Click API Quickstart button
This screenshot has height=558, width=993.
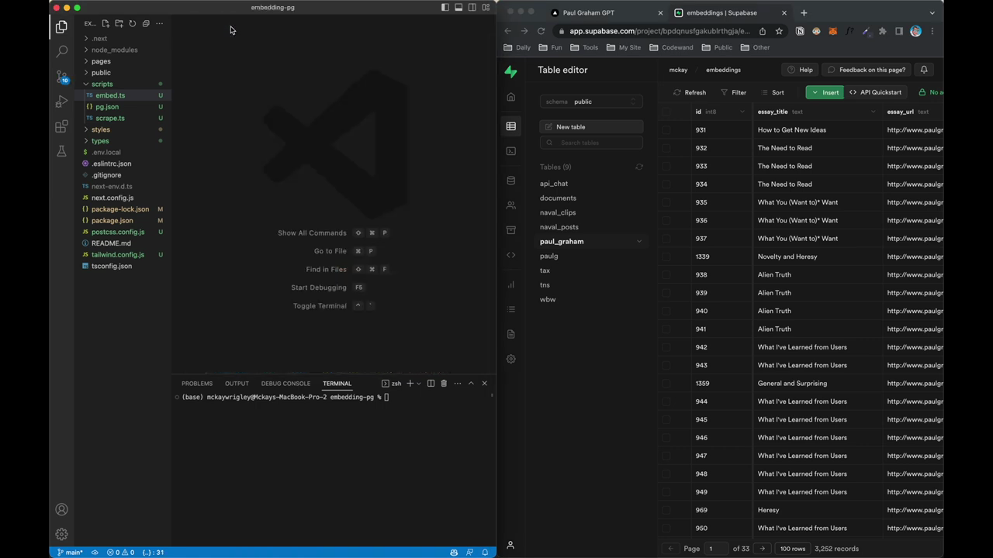point(875,92)
